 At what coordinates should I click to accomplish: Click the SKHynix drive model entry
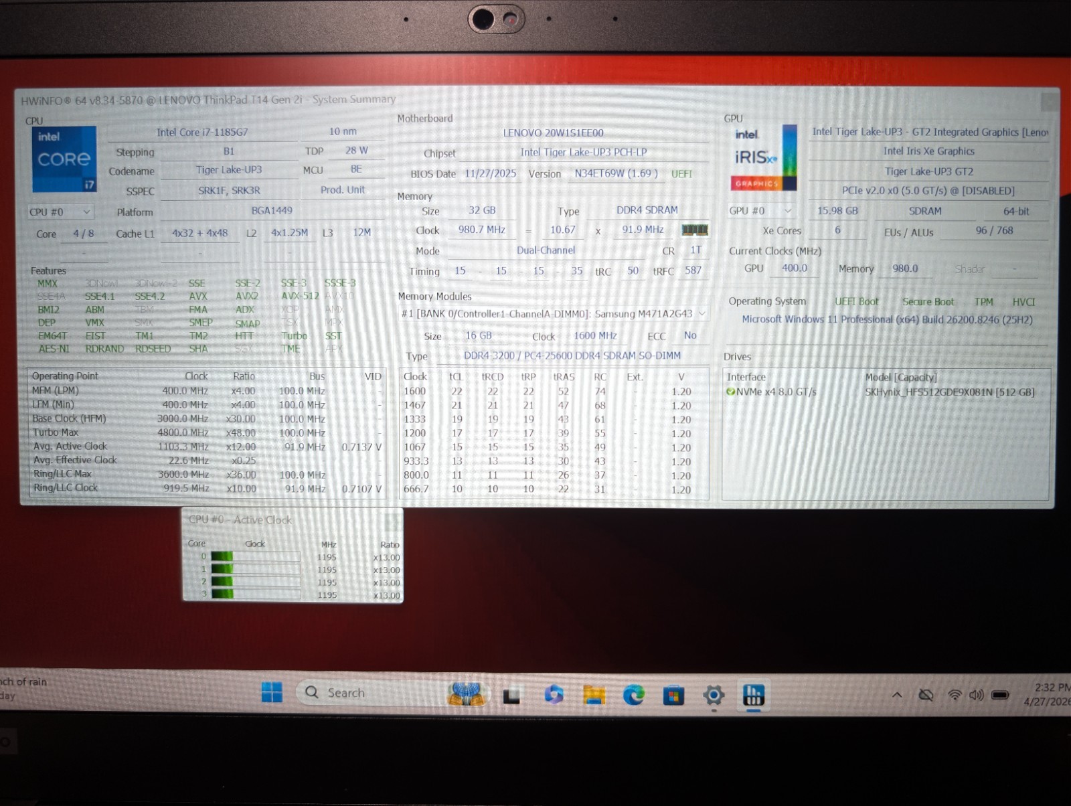click(949, 392)
